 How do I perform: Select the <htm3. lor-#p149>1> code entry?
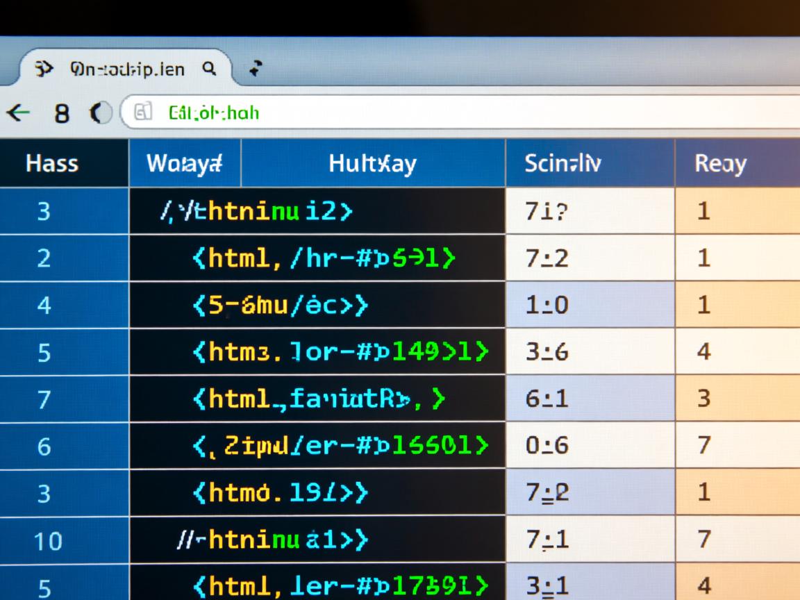[x=340, y=352]
